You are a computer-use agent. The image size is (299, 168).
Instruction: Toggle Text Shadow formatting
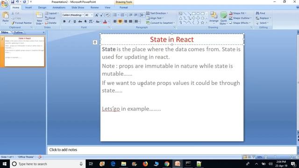point(85,21)
